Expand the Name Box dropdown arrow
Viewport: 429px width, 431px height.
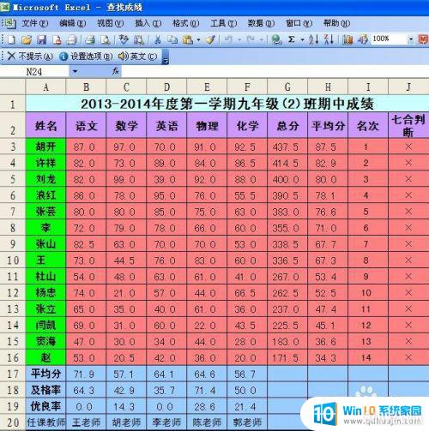75,71
